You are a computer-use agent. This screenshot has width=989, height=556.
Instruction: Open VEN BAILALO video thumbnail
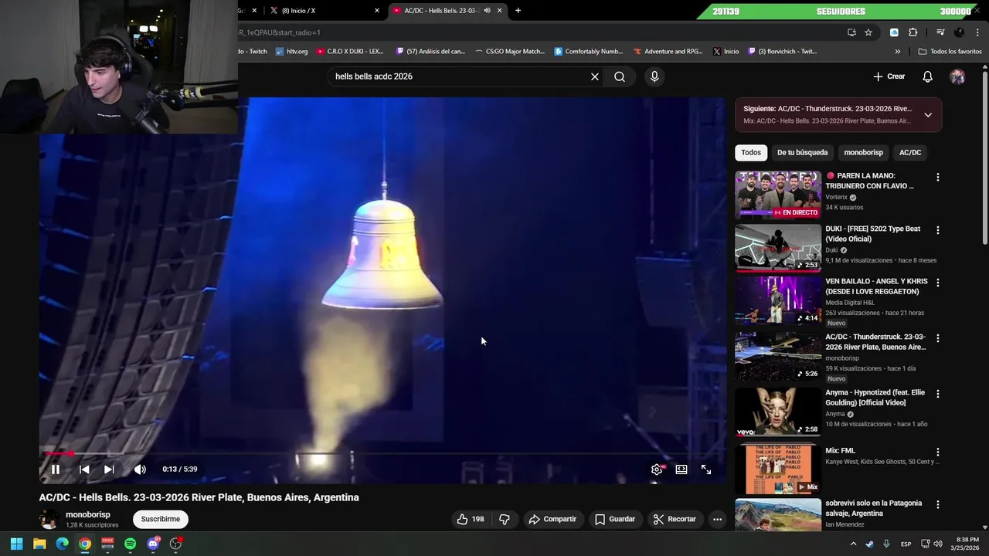pos(778,300)
